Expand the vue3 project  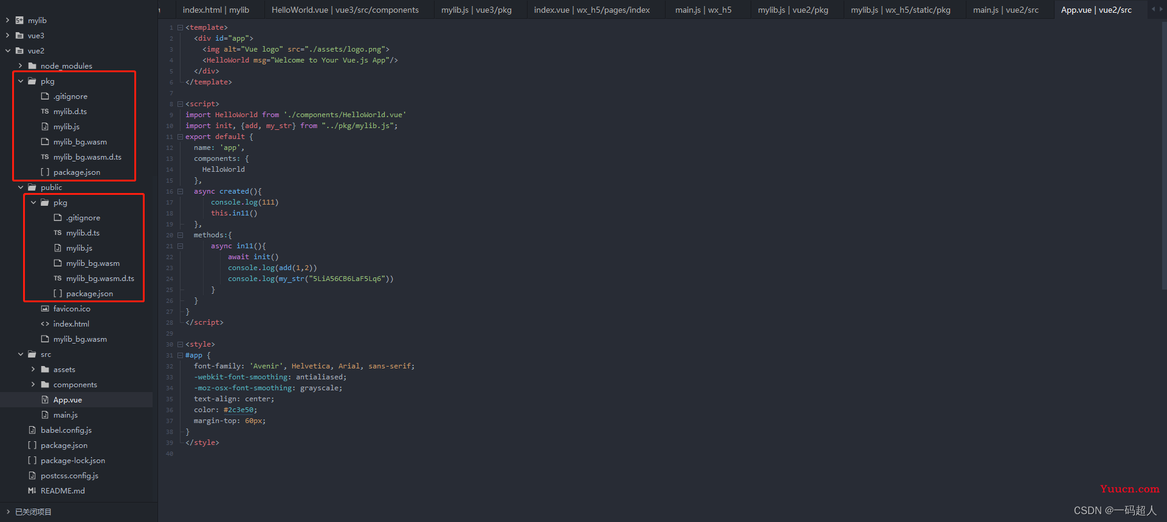(7, 35)
